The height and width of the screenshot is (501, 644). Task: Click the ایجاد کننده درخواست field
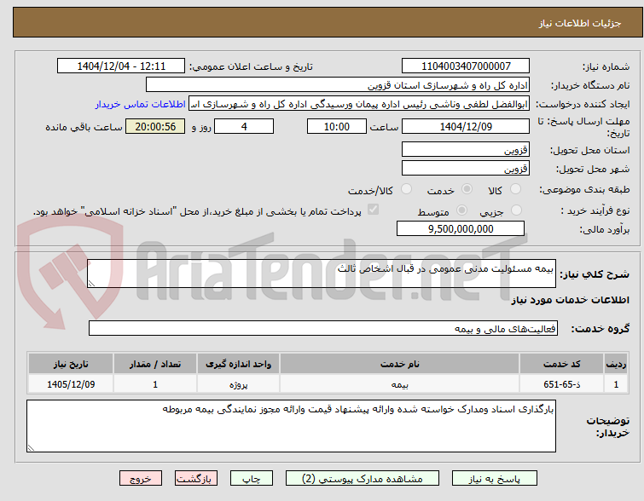pyautogui.click(x=359, y=104)
